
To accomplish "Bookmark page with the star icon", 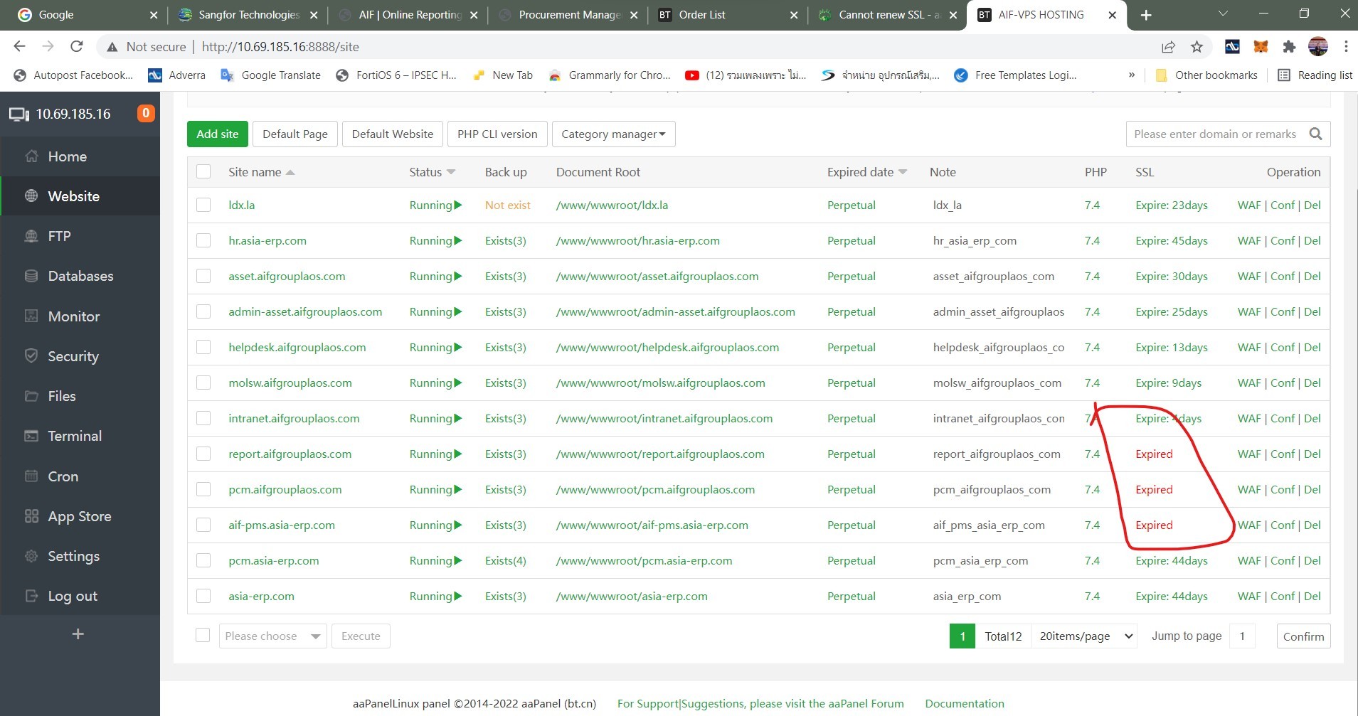I will tap(1197, 47).
